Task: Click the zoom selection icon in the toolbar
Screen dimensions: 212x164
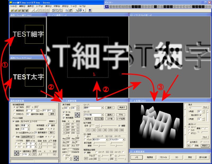Action: click(x=77, y=10)
